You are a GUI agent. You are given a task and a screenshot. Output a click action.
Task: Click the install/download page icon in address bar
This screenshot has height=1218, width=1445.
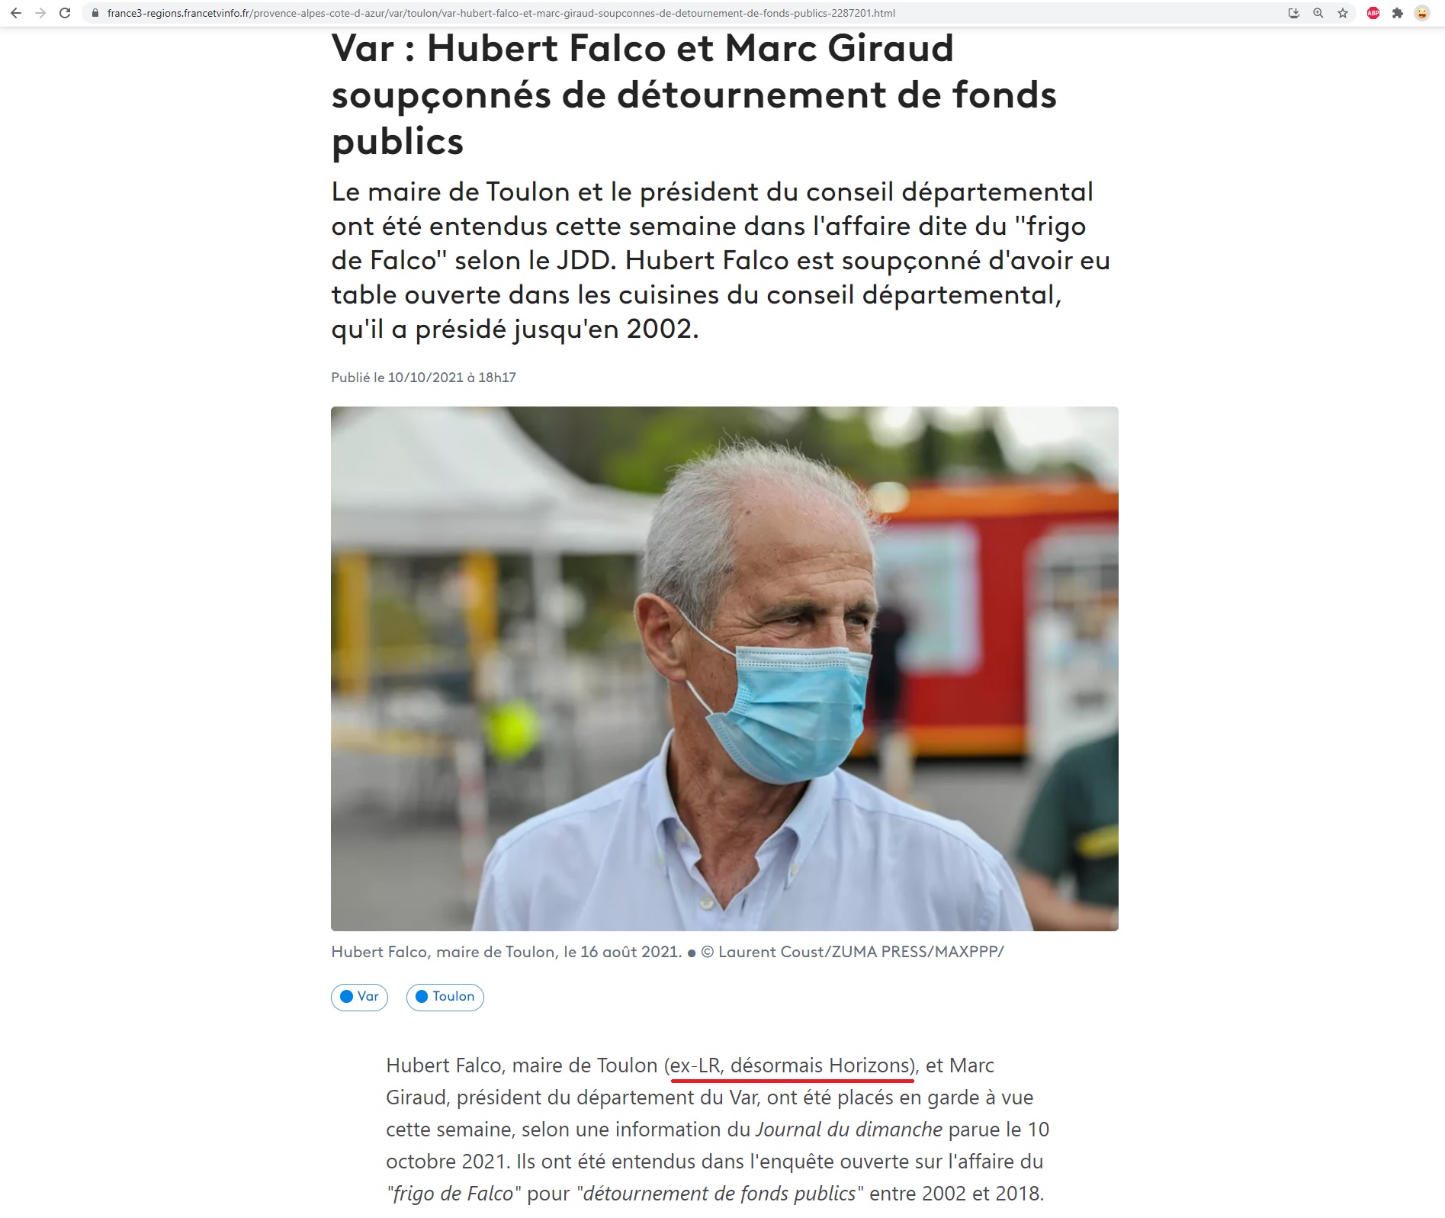[1294, 13]
